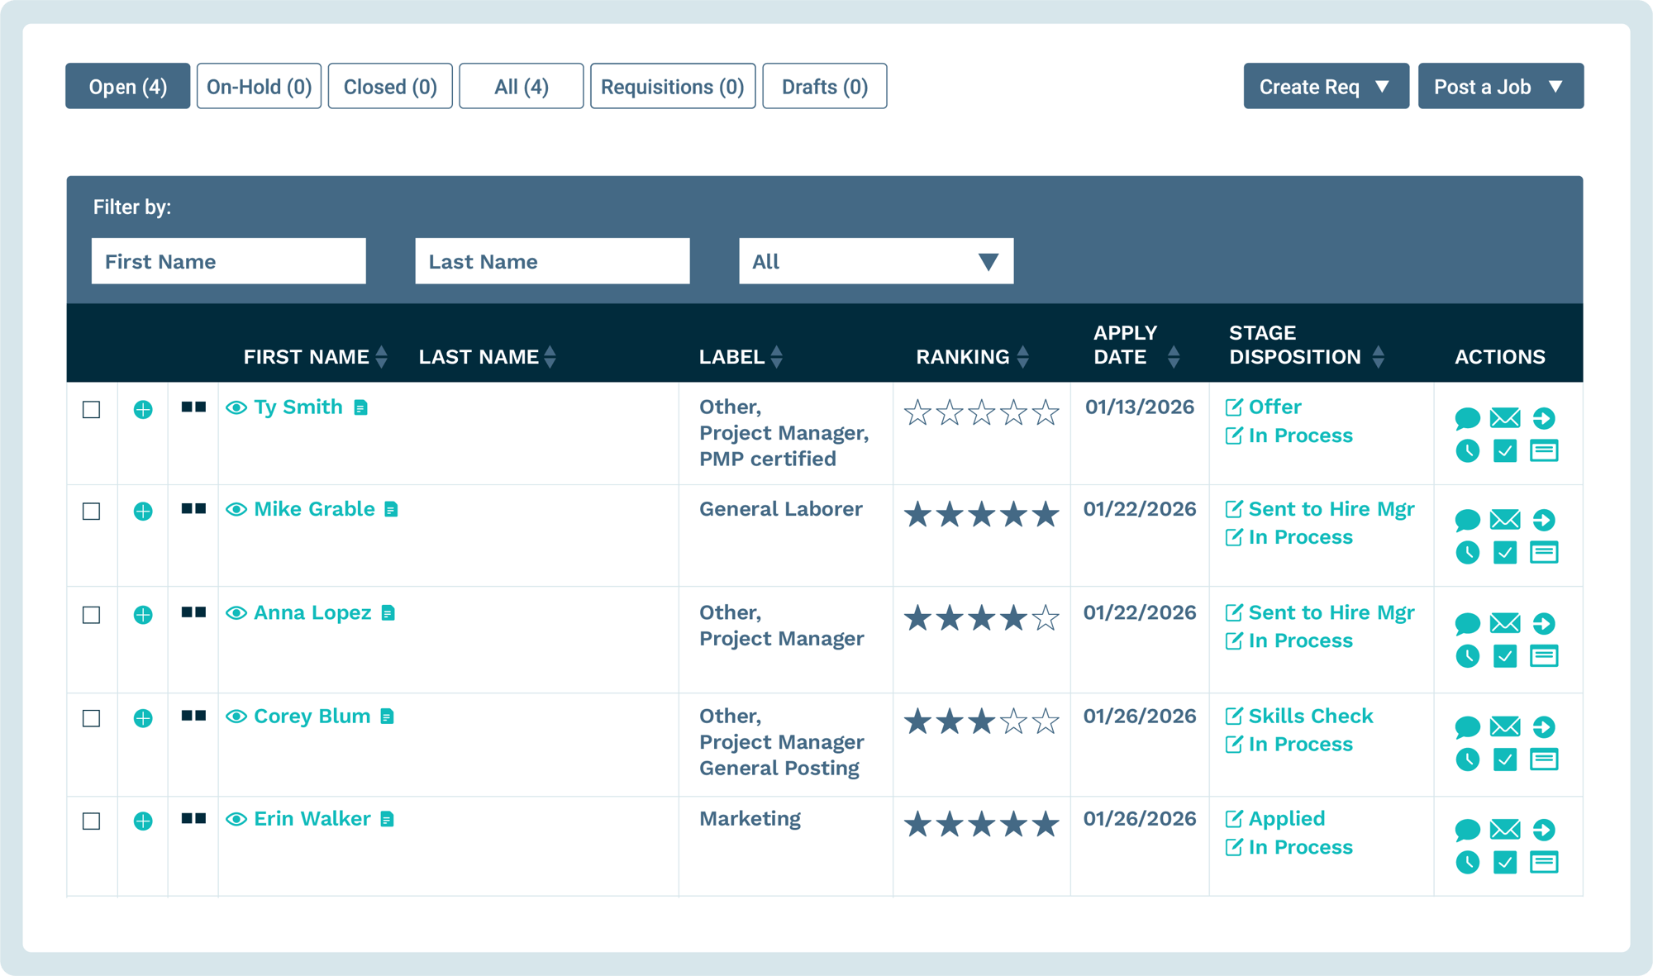Open Mike Grable candidate profile link
The image size is (1653, 976).
pyautogui.click(x=314, y=509)
